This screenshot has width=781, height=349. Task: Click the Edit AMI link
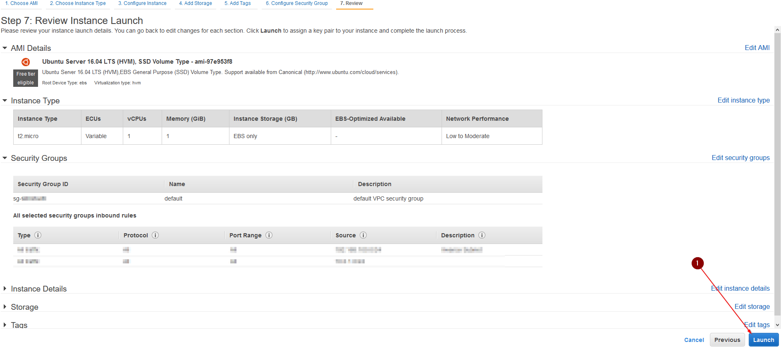(757, 48)
